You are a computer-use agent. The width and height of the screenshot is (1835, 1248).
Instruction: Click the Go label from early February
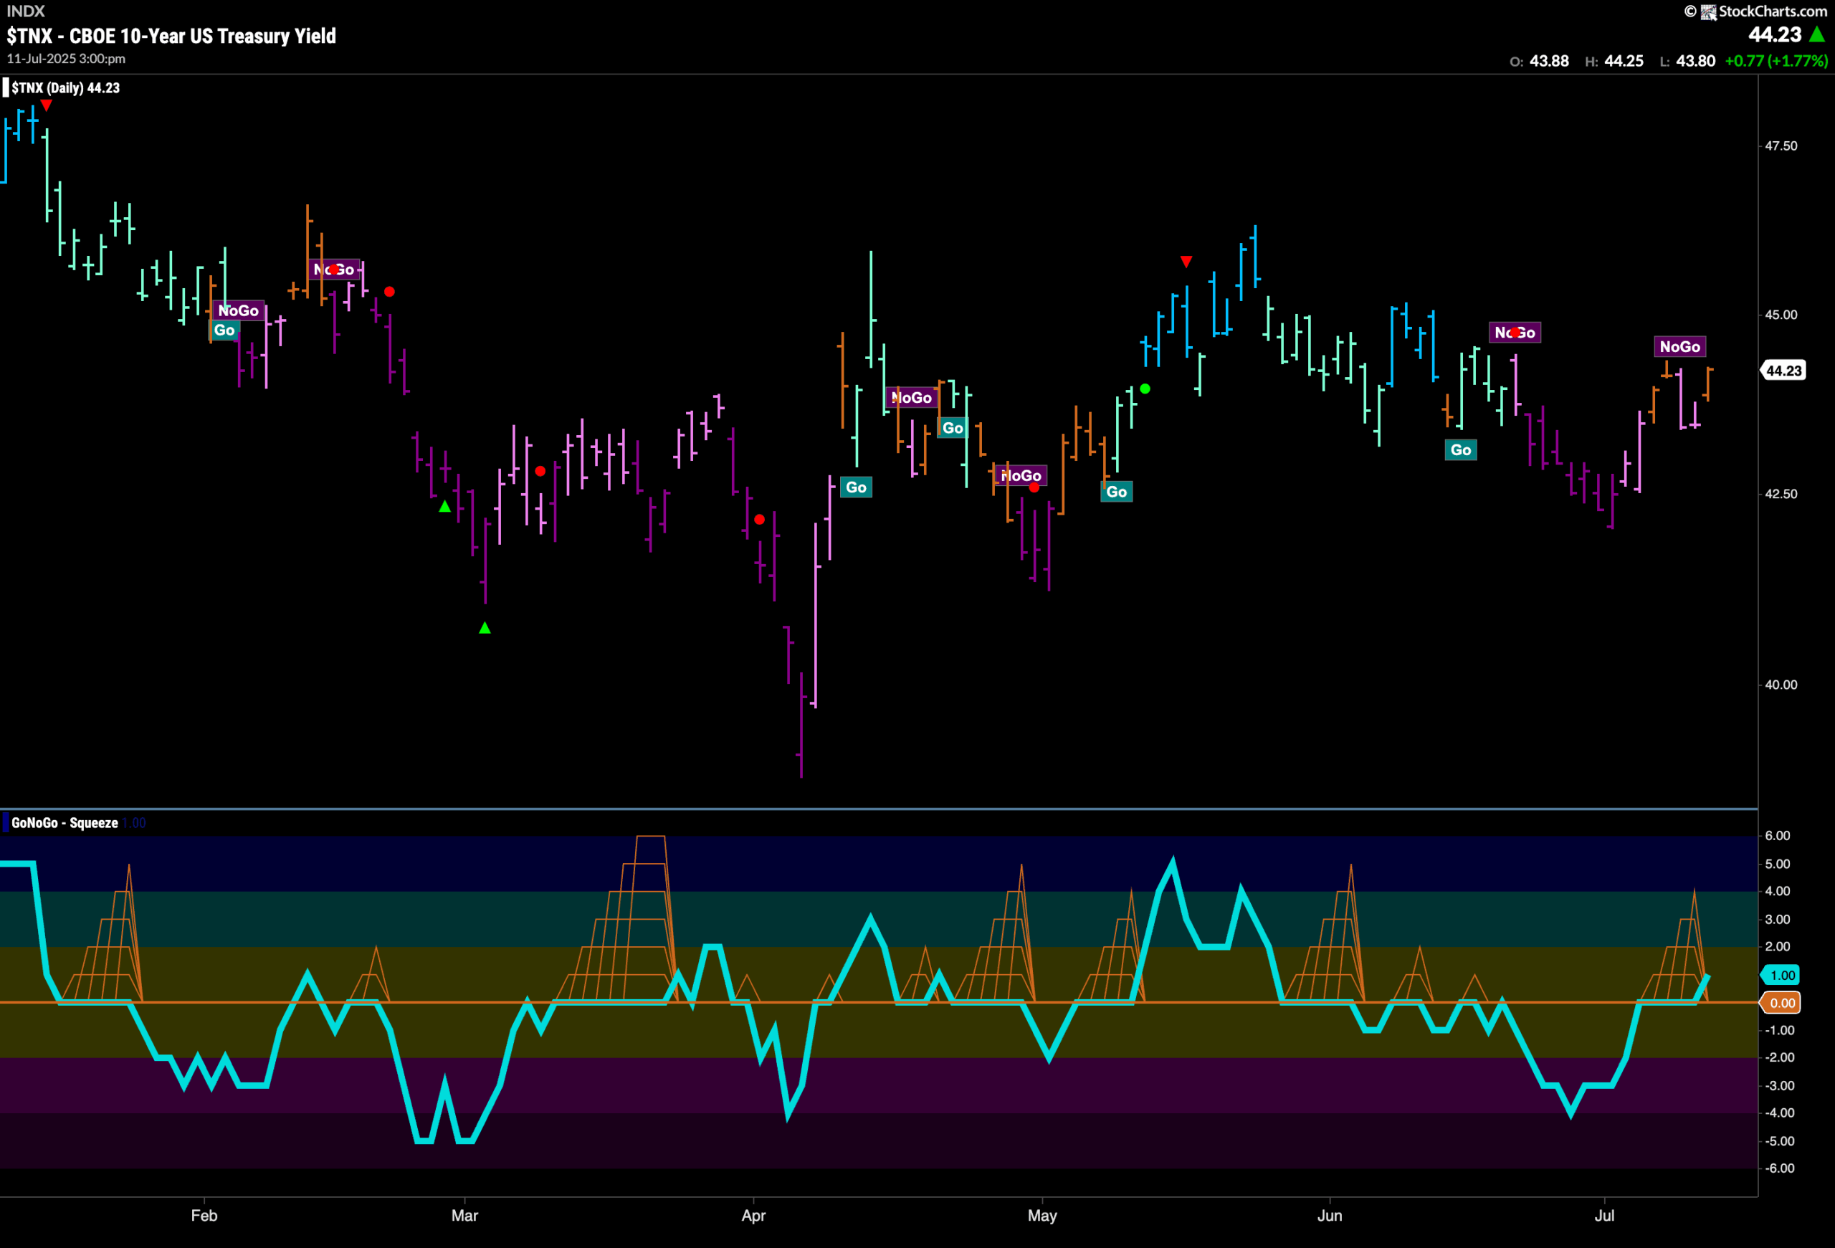(x=224, y=330)
